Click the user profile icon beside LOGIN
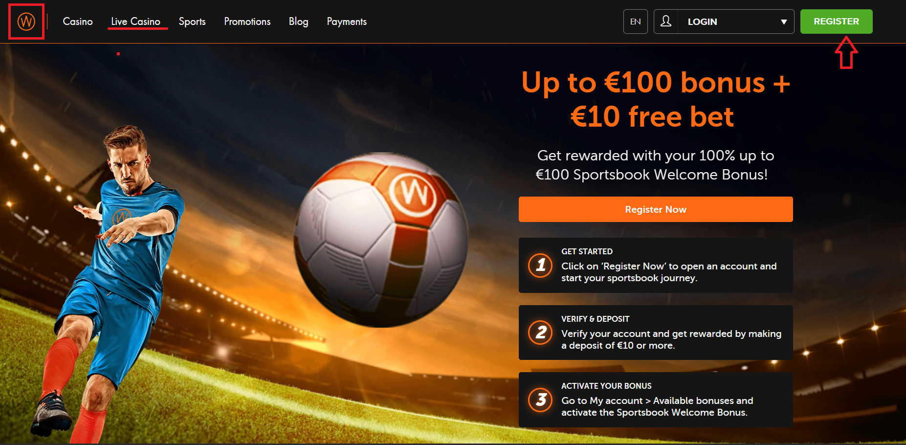Image resolution: width=906 pixels, height=445 pixels. (666, 21)
